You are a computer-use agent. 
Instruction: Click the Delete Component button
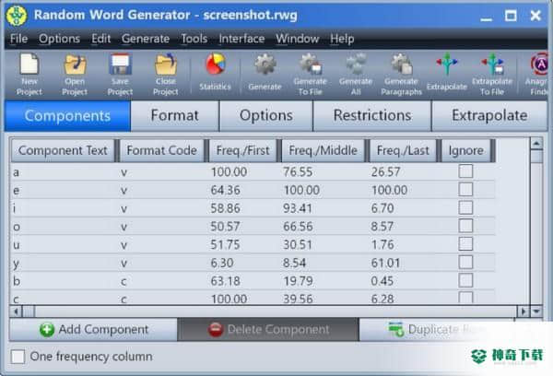point(268,329)
